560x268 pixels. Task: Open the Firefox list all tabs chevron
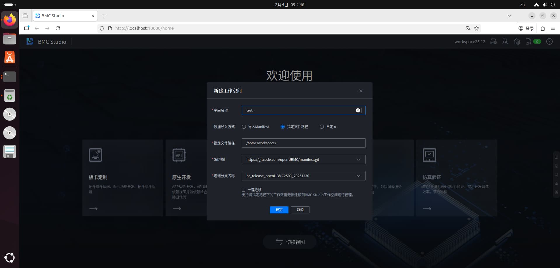coord(509,16)
